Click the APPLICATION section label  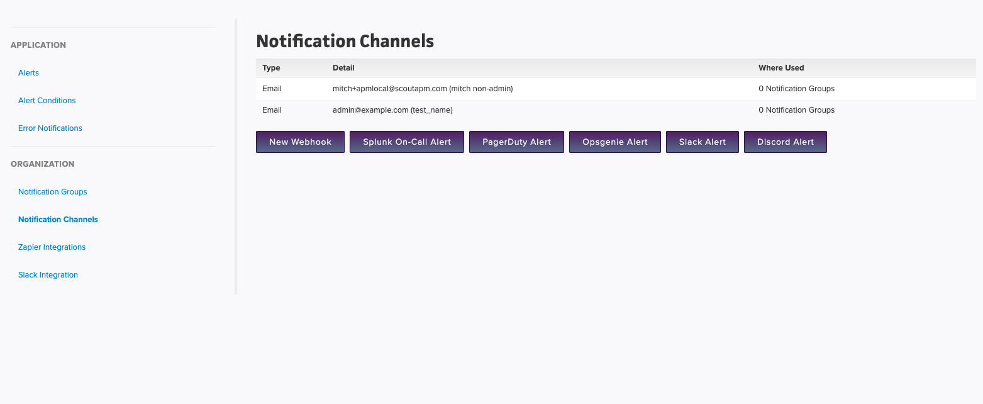click(x=38, y=45)
